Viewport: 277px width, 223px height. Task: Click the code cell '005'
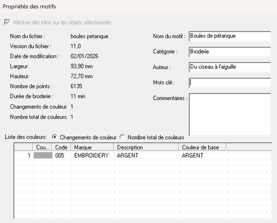tap(60, 155)
